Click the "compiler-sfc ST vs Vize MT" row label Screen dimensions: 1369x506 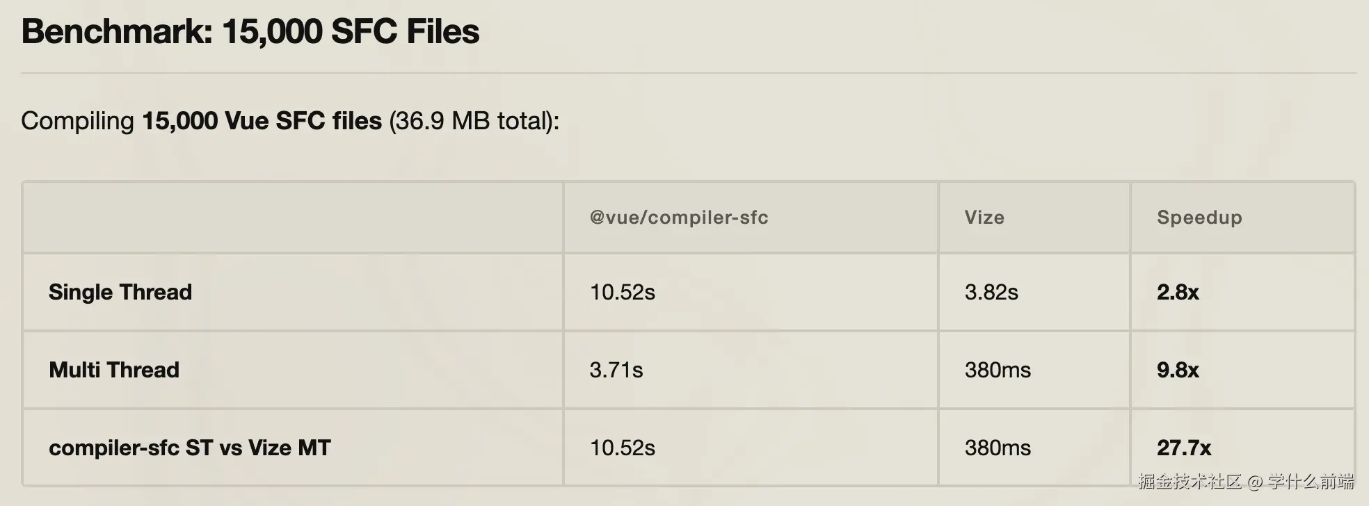[x=190, y=448]
